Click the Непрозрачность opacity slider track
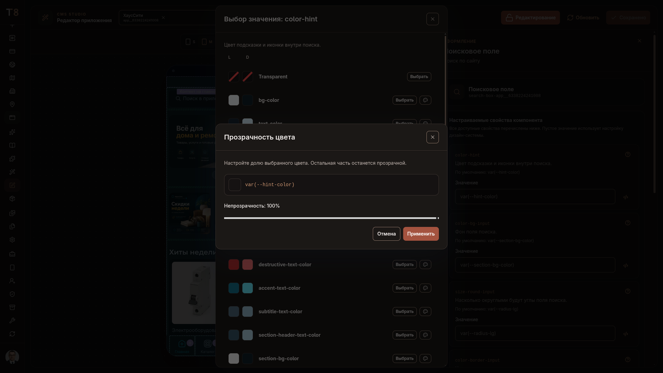663x373 pixels. tap(331, 218)
